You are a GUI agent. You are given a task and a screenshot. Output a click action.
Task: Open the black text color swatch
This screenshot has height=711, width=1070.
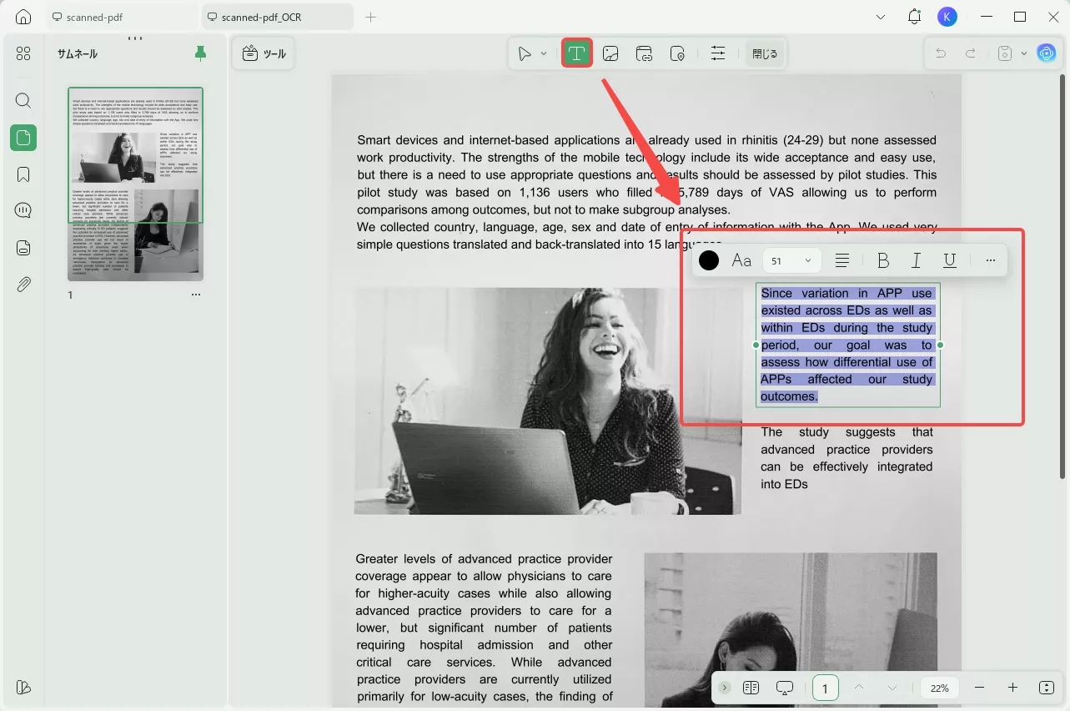click(709, 260)
